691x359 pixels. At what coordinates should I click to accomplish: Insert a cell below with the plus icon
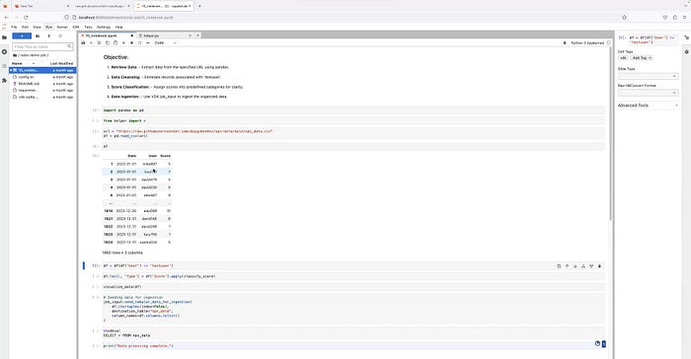click(91, 42)
